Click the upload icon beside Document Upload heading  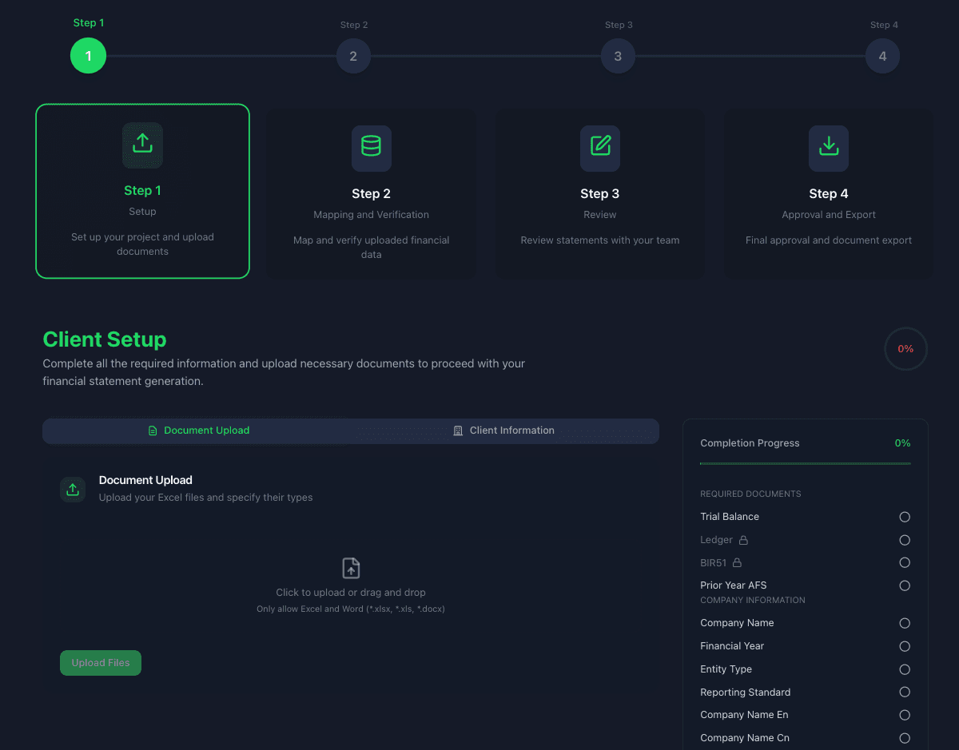pyautogui.click(x=73, y=490)
